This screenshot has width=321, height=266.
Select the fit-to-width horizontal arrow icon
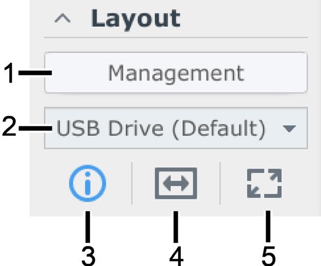click(x=176, y=183)
